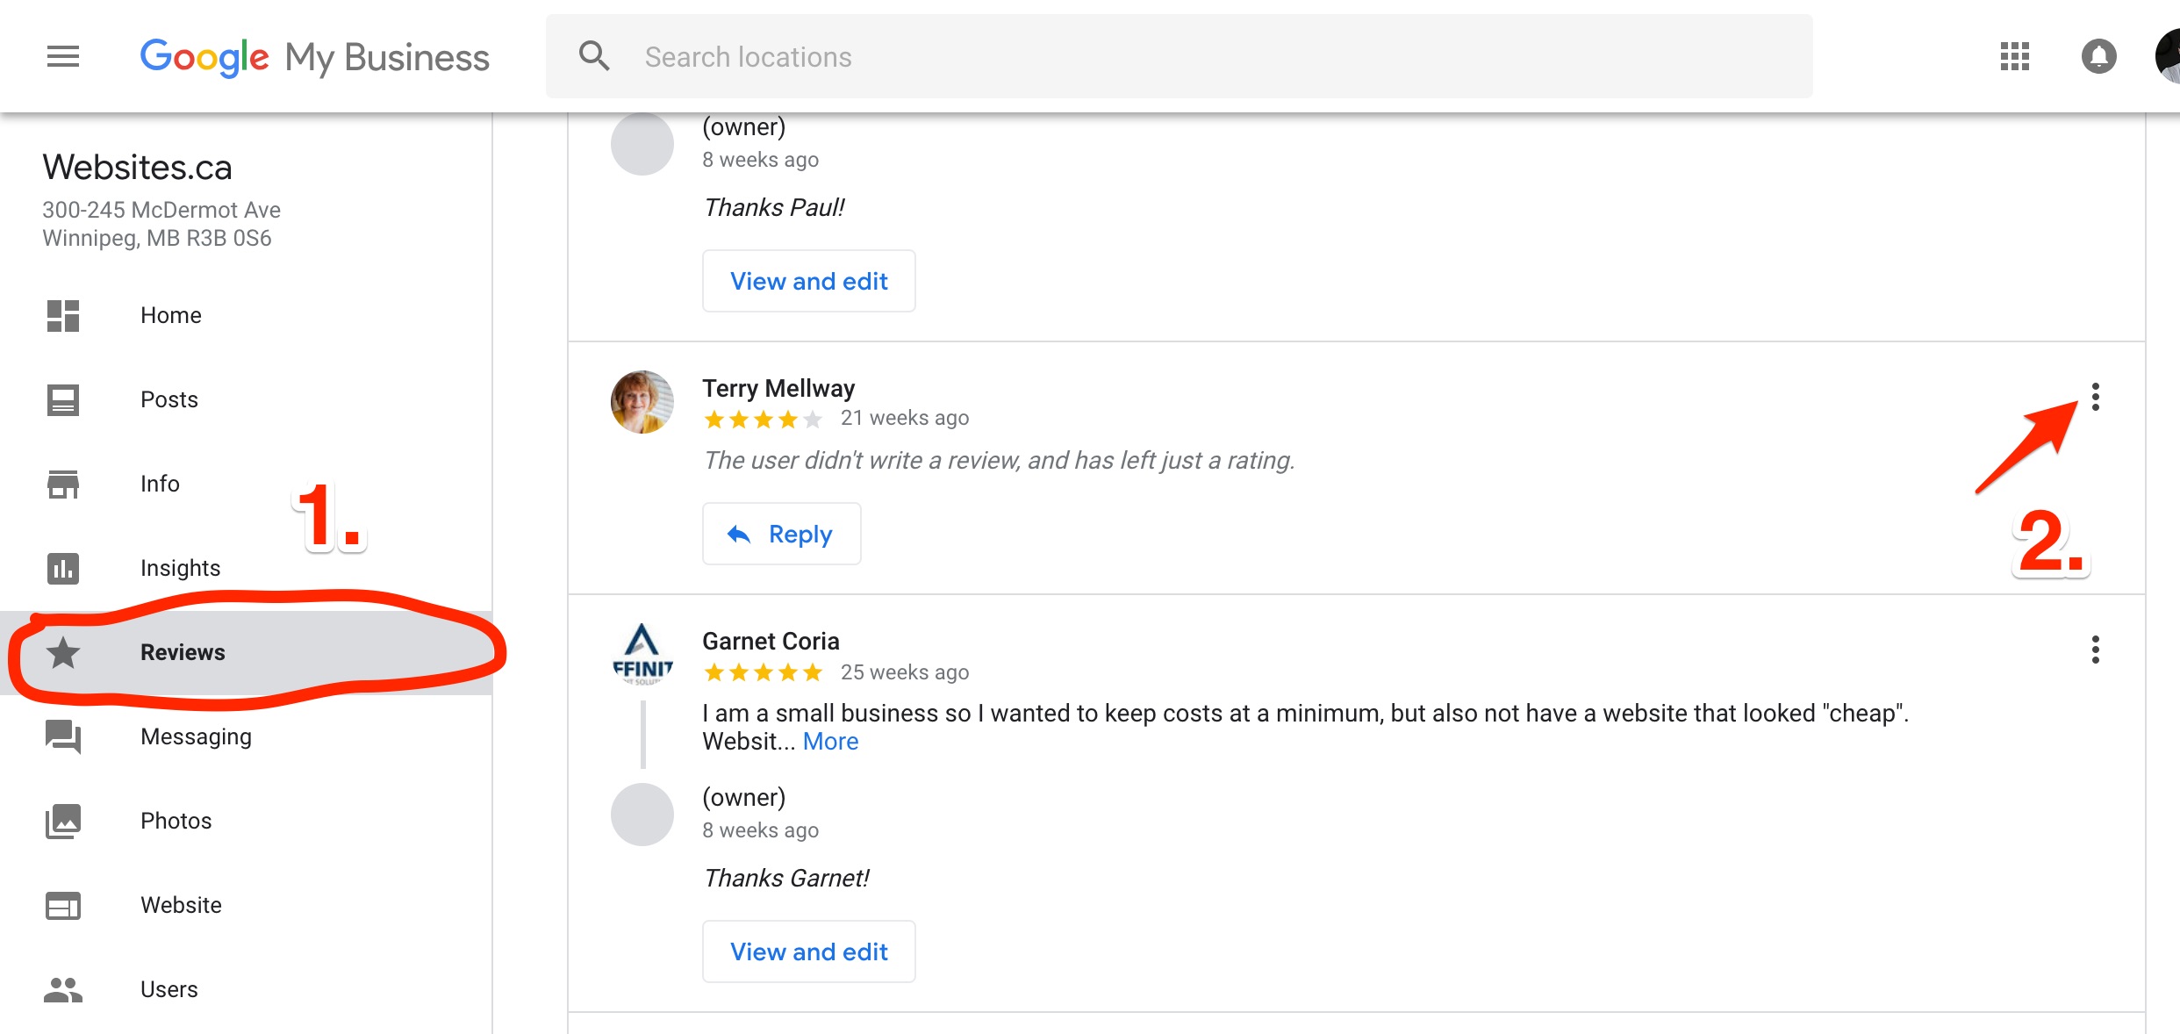Screen dimensions: 2180x1034
Task: Click the Users people icon
Action: coord(63,990)
